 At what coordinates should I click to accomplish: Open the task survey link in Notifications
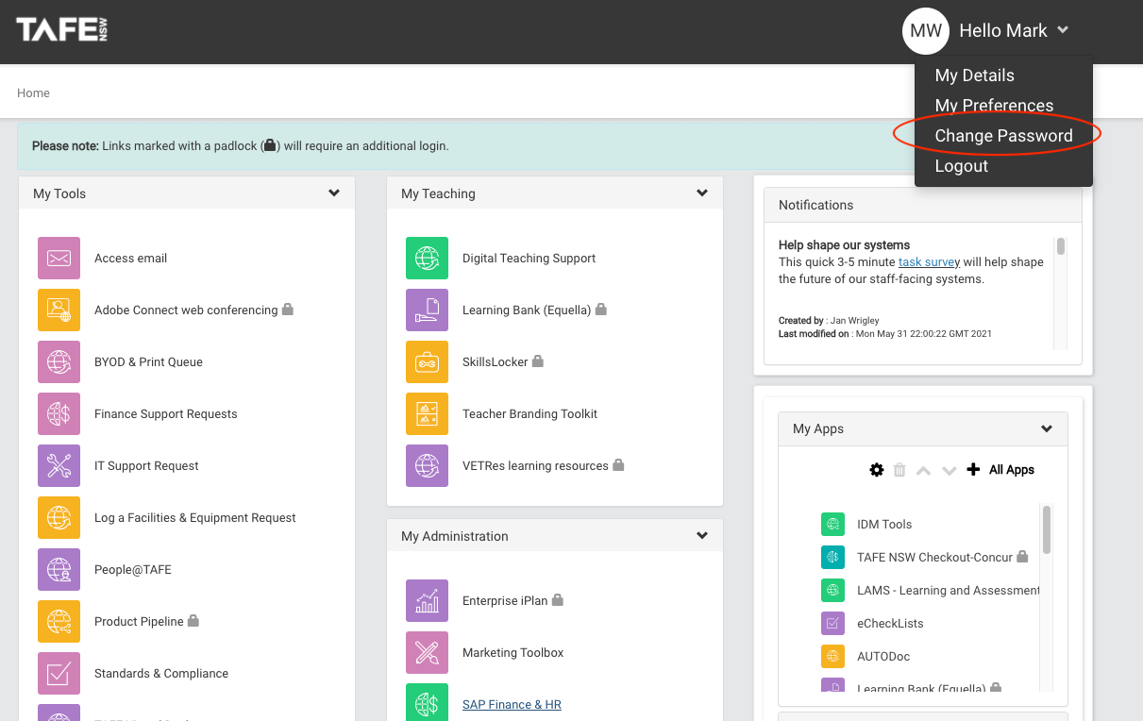(929, 262)
